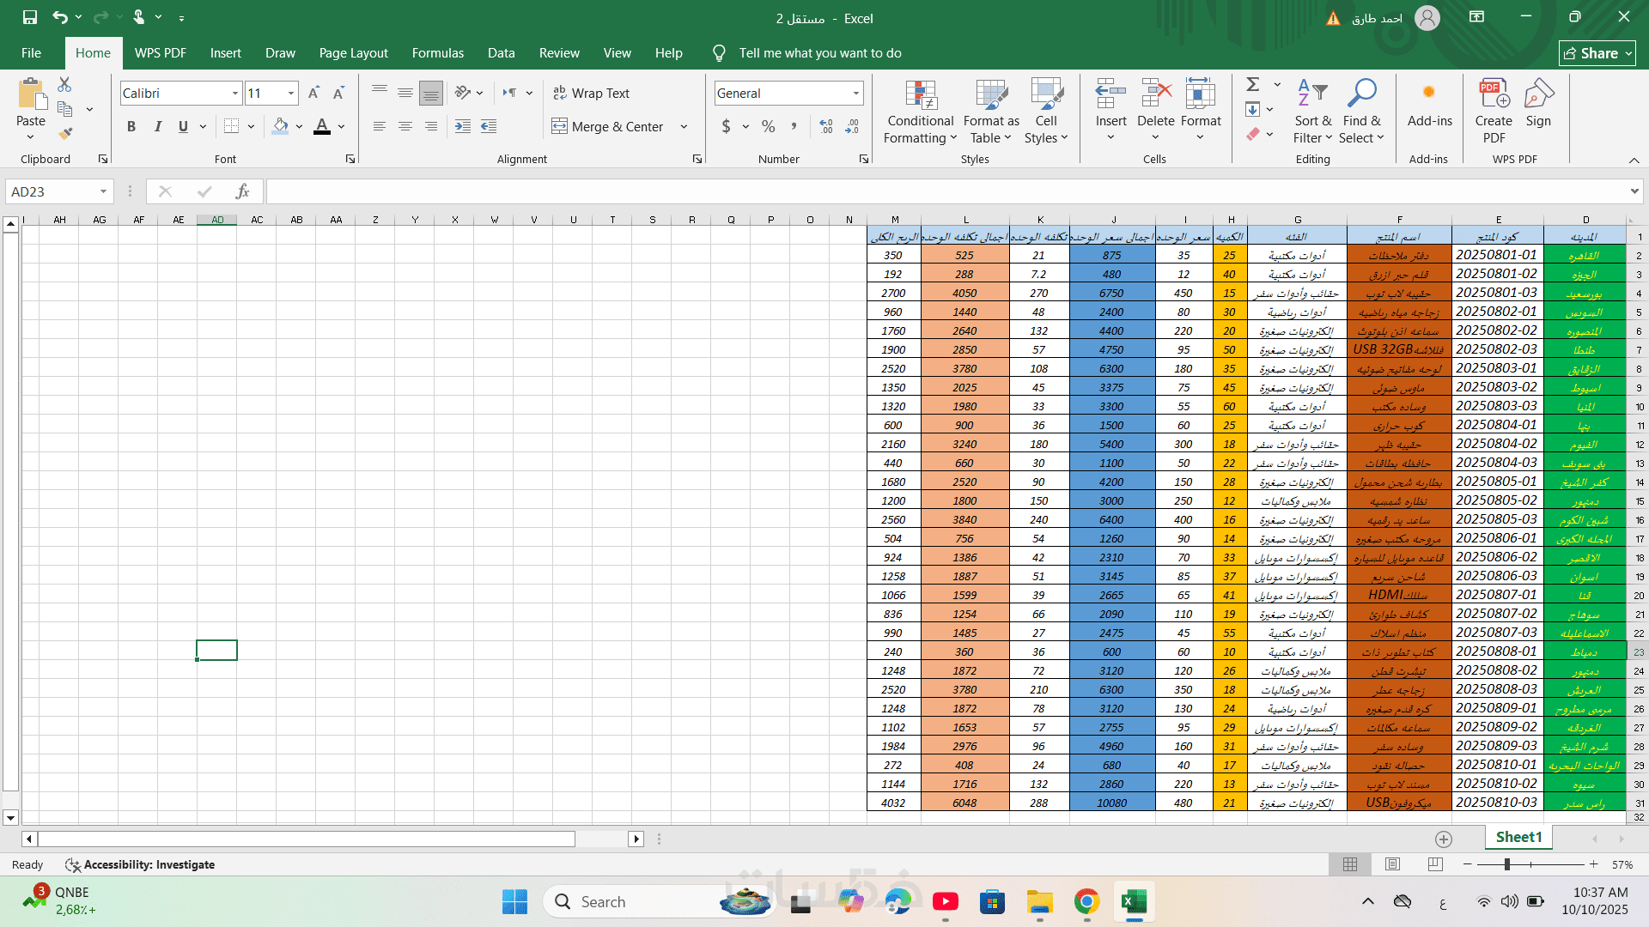Toggle Bold formatting
This screenshot has height=927, width=1649.
coord(131,126)
